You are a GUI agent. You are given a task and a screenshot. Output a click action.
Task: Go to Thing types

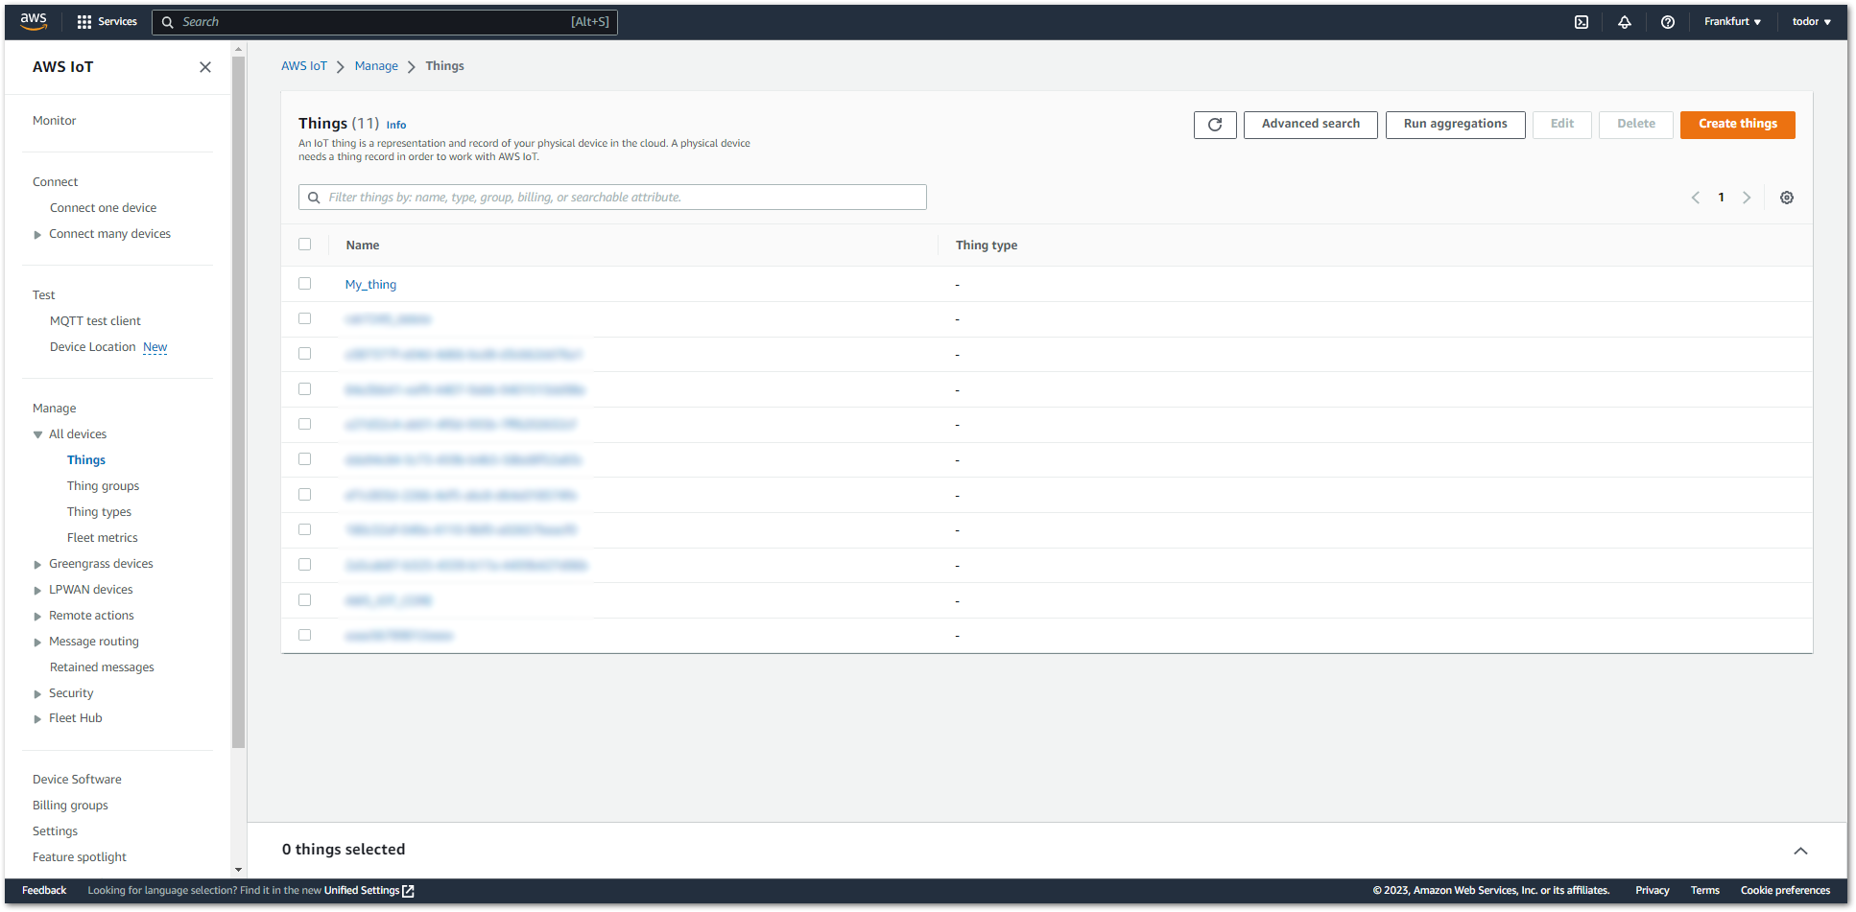(99, 512)
